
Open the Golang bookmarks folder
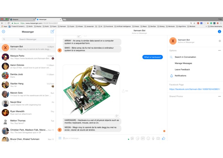coord(161,26)
